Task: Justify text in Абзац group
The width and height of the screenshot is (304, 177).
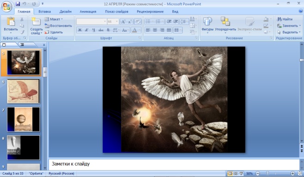Action: (x=169, y=30)
